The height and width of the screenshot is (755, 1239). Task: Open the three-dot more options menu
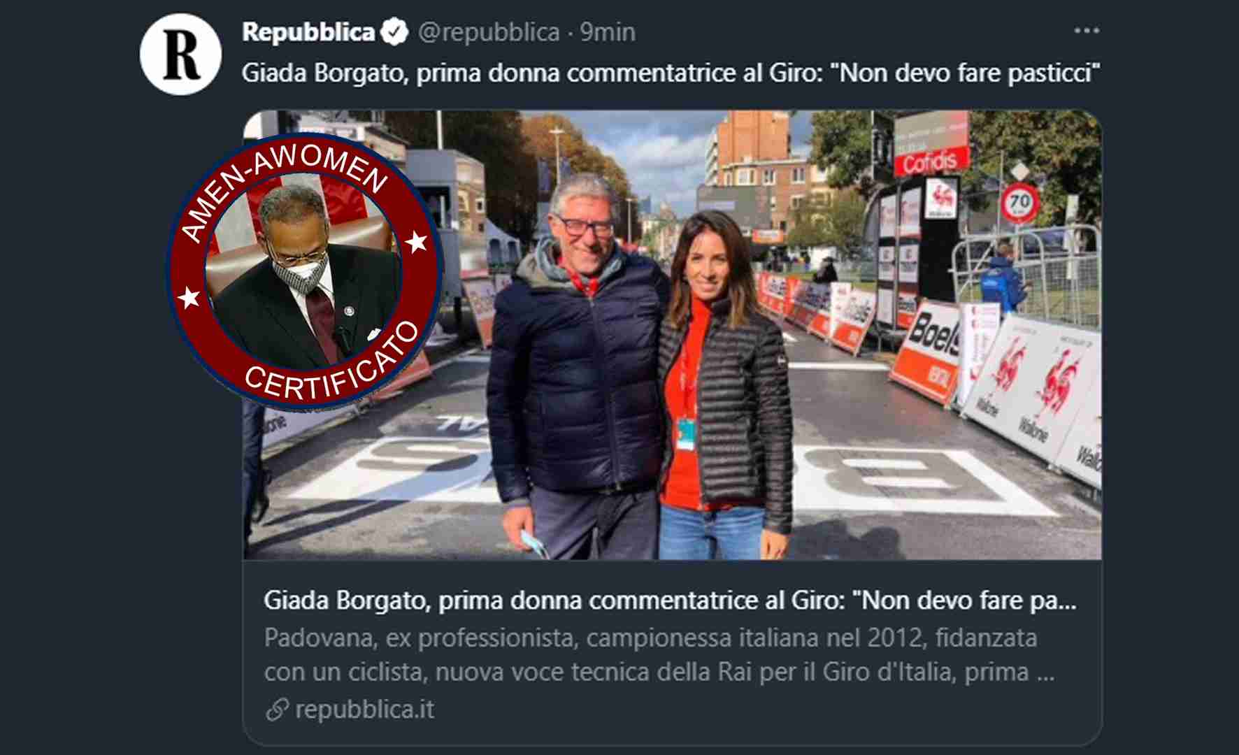(1087, 31)
